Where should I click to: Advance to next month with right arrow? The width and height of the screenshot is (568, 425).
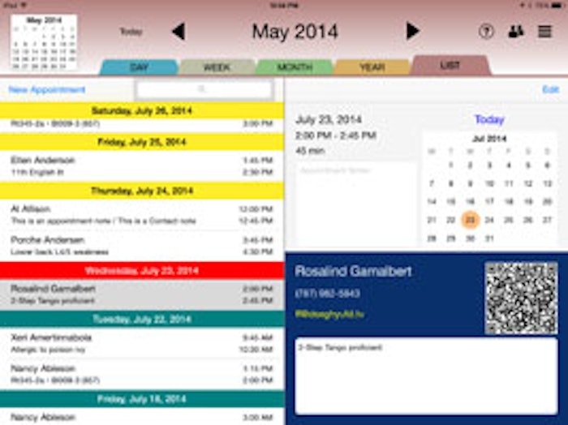click(412, 32)
